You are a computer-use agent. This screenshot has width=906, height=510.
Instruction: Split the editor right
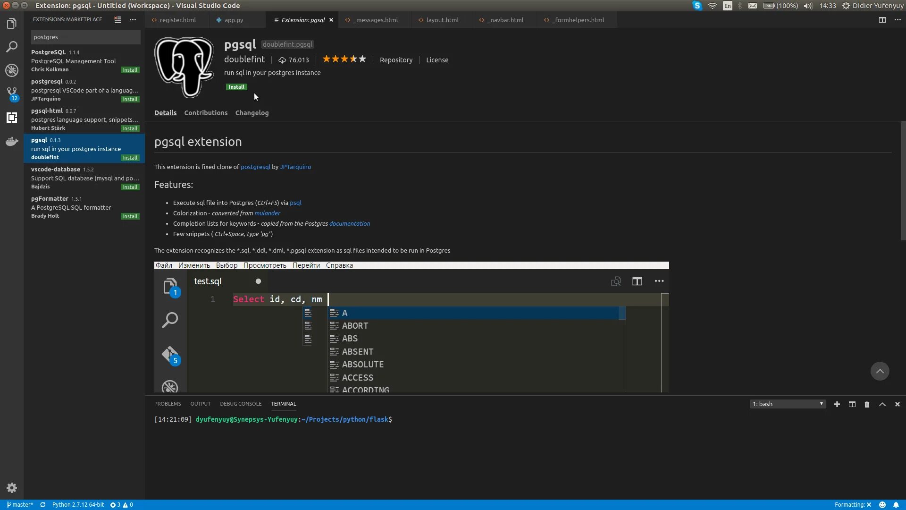[x=882, y=20]
